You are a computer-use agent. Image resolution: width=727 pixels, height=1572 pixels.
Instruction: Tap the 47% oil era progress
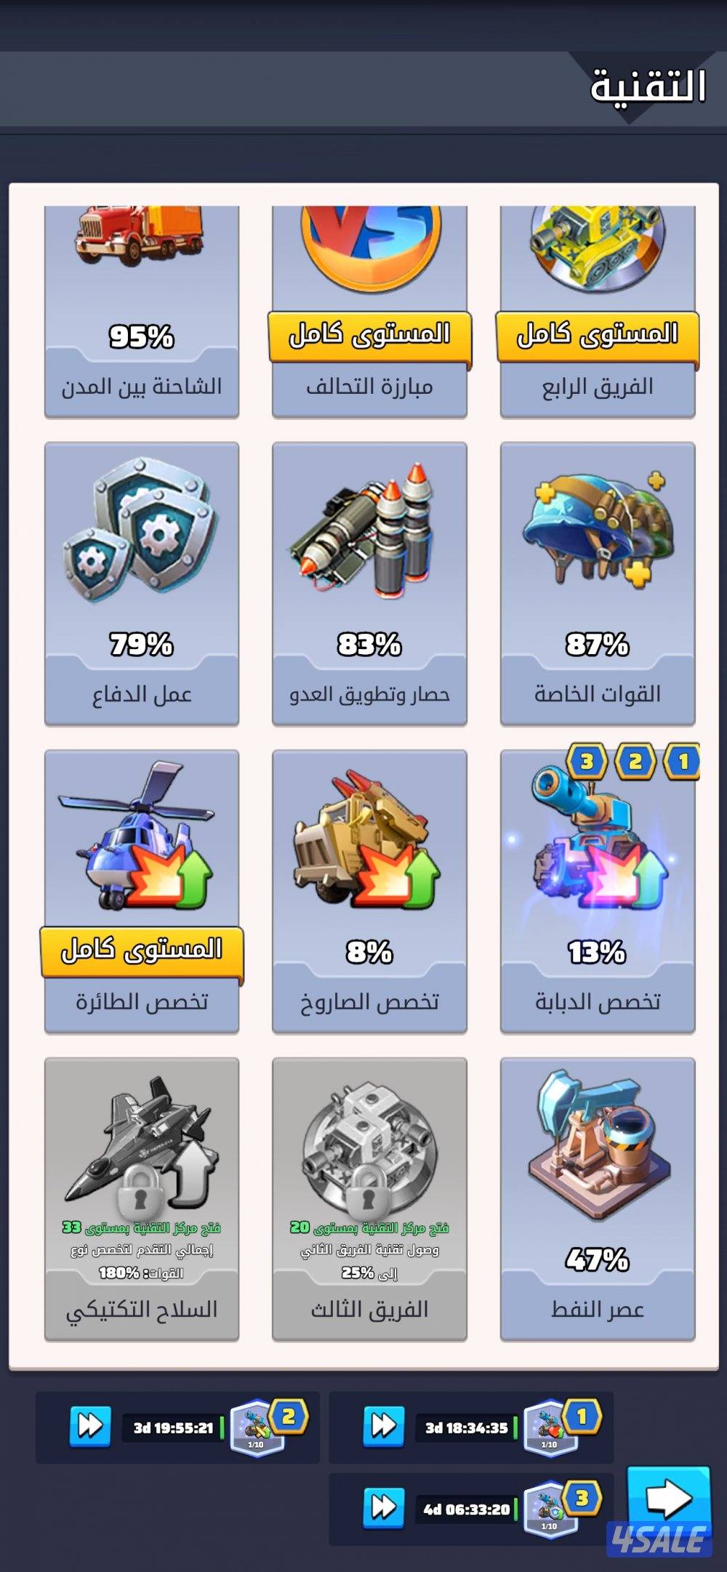coord(597,1259)
